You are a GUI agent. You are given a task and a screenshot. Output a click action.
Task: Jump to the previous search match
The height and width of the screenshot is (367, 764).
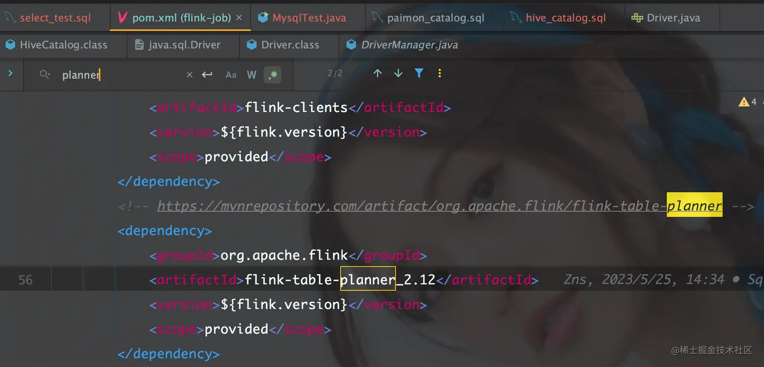point(377,74)
